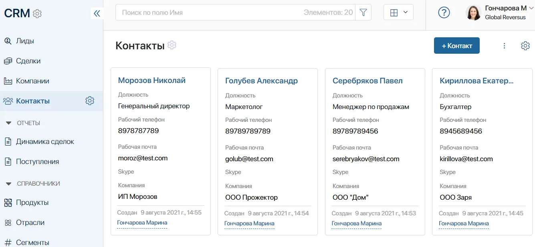Select the Лиды search icon in sidebar
This screenshot has height=247, width=535.
[9, 40]
